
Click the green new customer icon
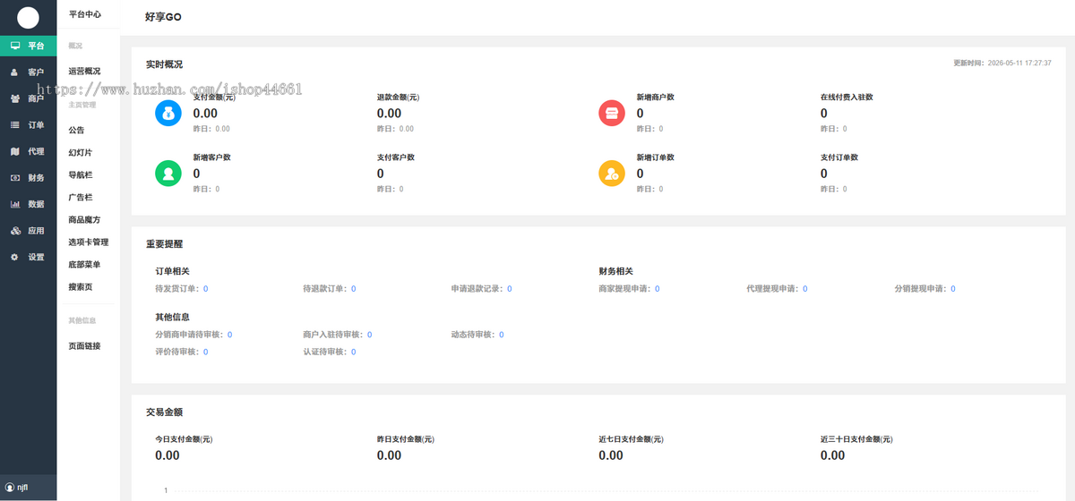tap(168, 174)
